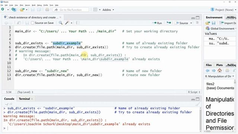Open the (Top Level) scope selector
This screenshot has height=134, width=238.
[25, 92]
